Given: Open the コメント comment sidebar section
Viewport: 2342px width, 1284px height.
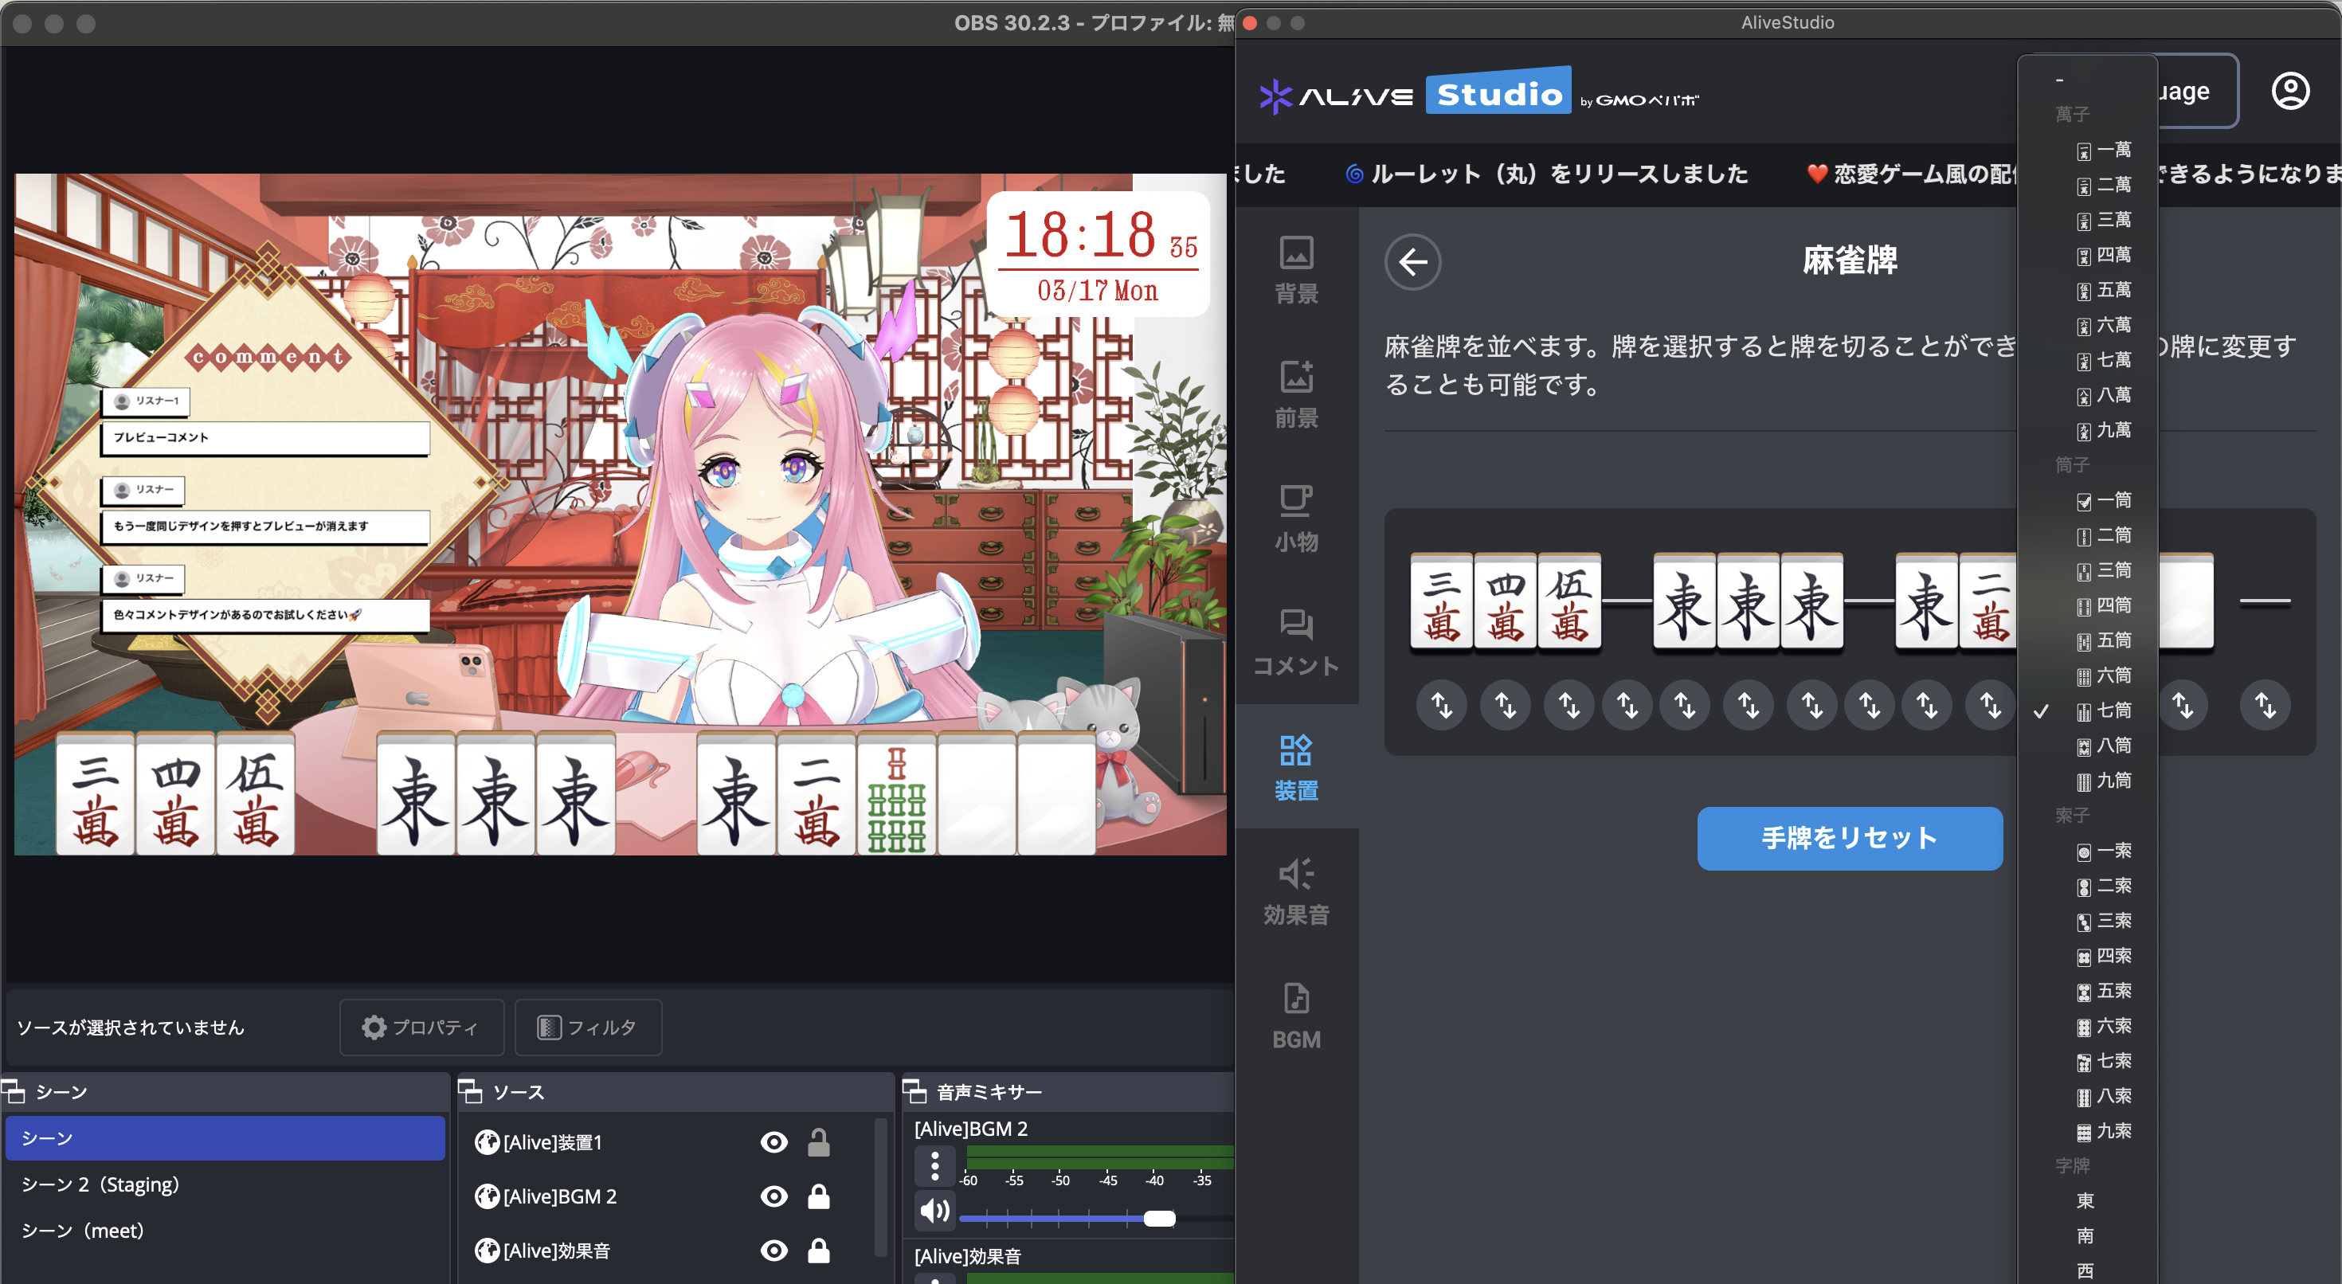Looking at the screenshot, I should (1295, 642).
